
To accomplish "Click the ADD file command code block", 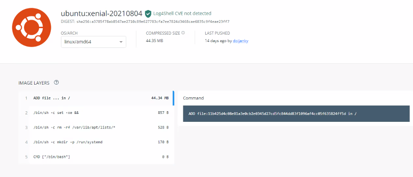I will click(296, 113).
